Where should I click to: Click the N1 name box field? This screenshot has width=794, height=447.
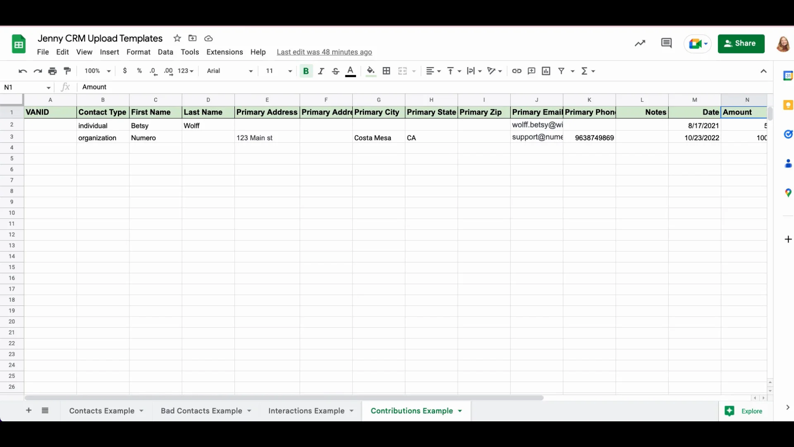click(x=24, y=87)
